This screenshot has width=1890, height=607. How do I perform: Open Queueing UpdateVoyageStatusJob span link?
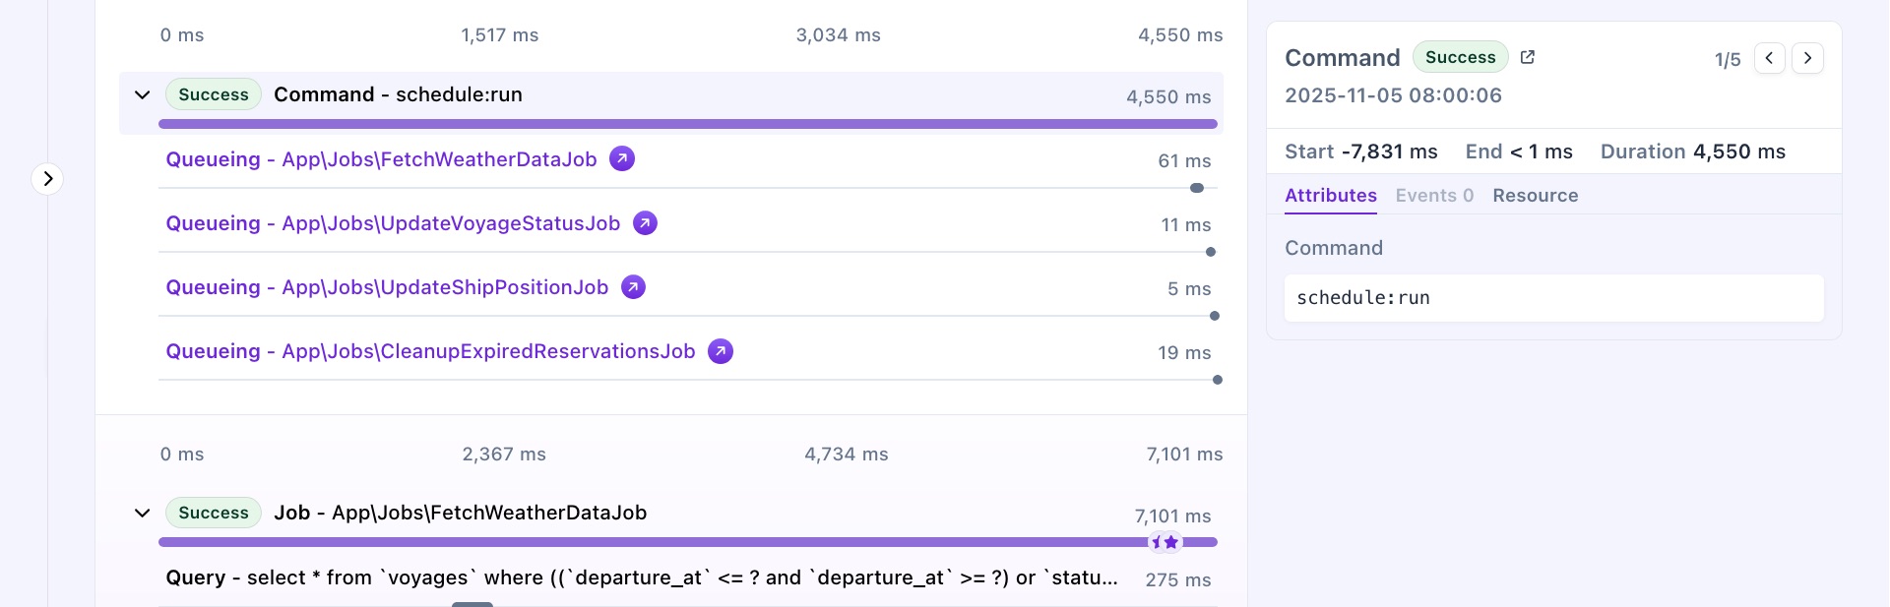pos(393,223)
